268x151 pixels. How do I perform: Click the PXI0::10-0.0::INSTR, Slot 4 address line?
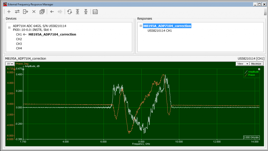point(32,30)
